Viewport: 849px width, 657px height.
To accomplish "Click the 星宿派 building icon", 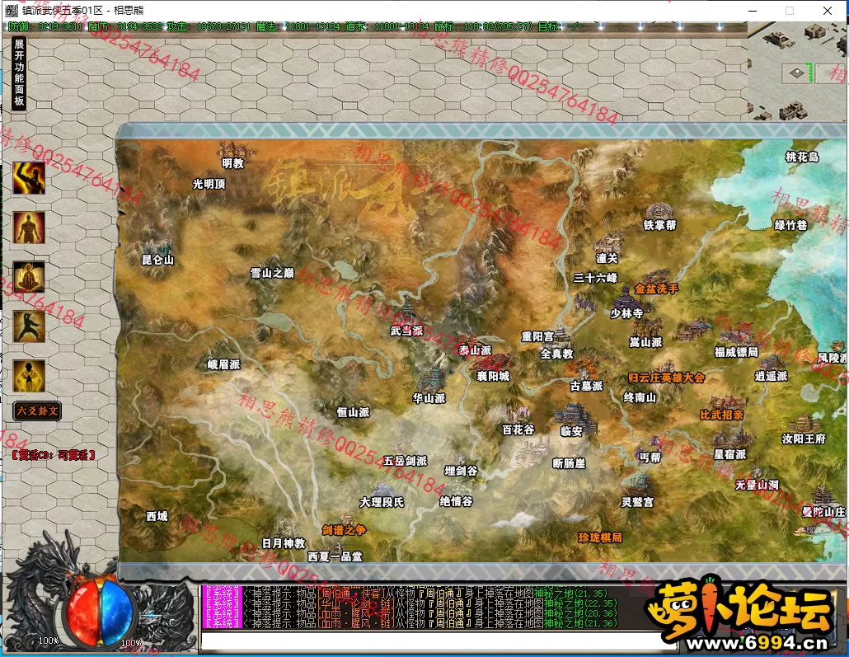I will (x=730, y=439).
